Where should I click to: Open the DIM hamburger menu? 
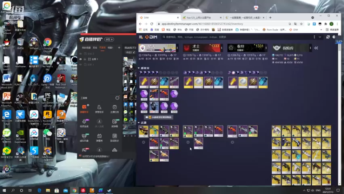(141, 37)
